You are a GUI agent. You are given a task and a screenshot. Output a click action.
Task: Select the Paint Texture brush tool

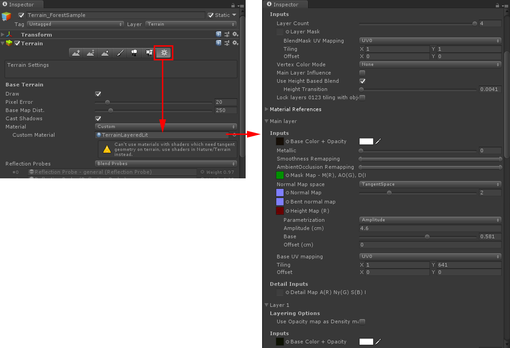click(x=120, y=53)
